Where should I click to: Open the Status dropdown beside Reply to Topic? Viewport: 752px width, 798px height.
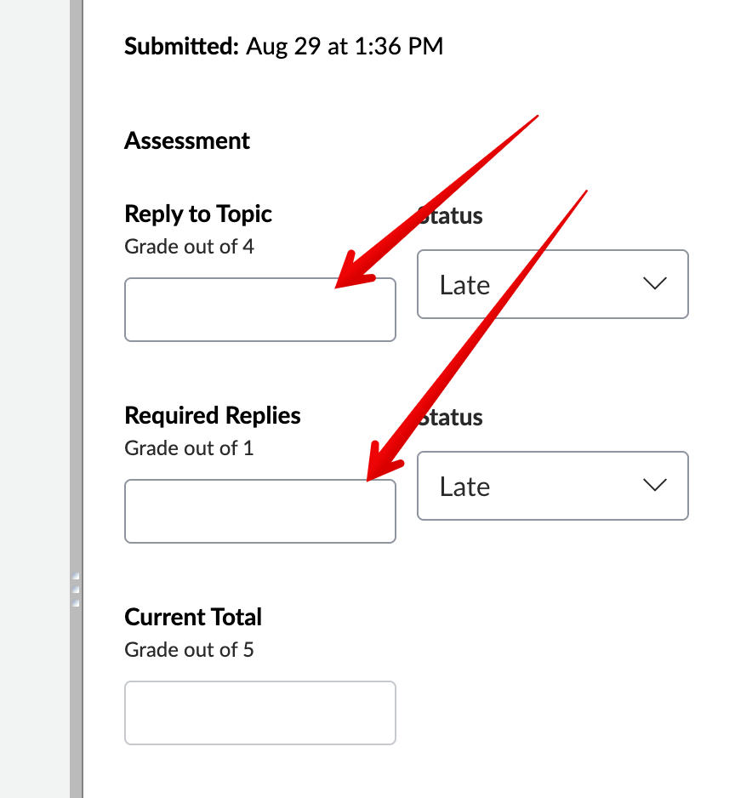tap(551, 284)
